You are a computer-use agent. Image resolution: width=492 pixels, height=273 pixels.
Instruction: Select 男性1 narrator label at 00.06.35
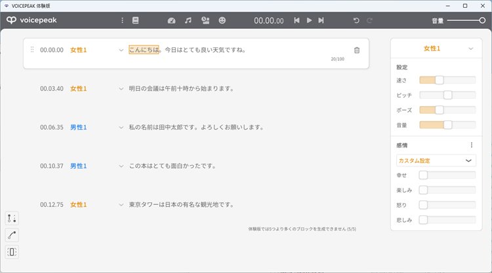point(79,127)
